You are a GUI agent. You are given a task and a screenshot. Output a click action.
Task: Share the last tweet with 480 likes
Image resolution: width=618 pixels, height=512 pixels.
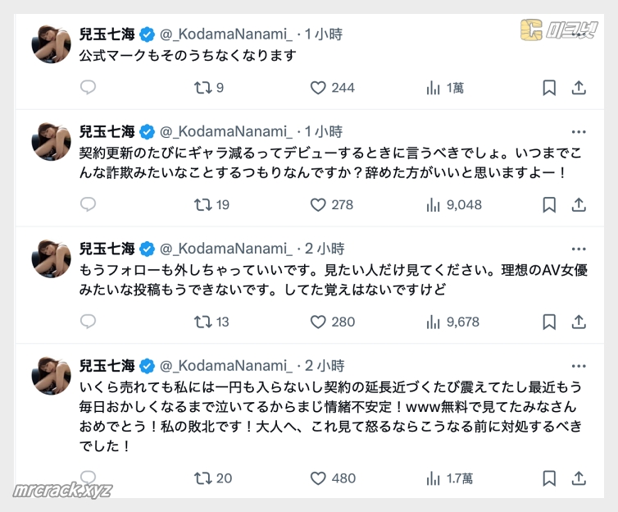(578, 478)
